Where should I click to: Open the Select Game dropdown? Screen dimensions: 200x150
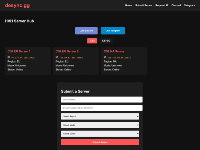tap(100, 134)
